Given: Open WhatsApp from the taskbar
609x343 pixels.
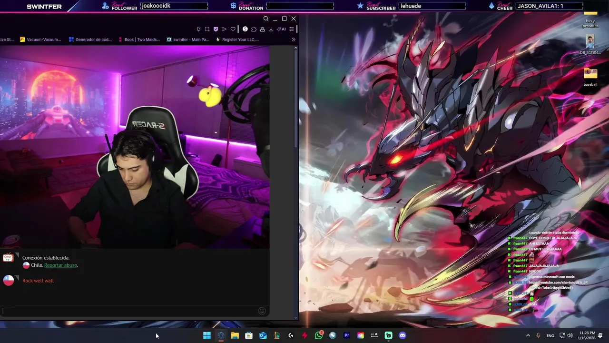Looking at the screenshot, I should [319, 335].
